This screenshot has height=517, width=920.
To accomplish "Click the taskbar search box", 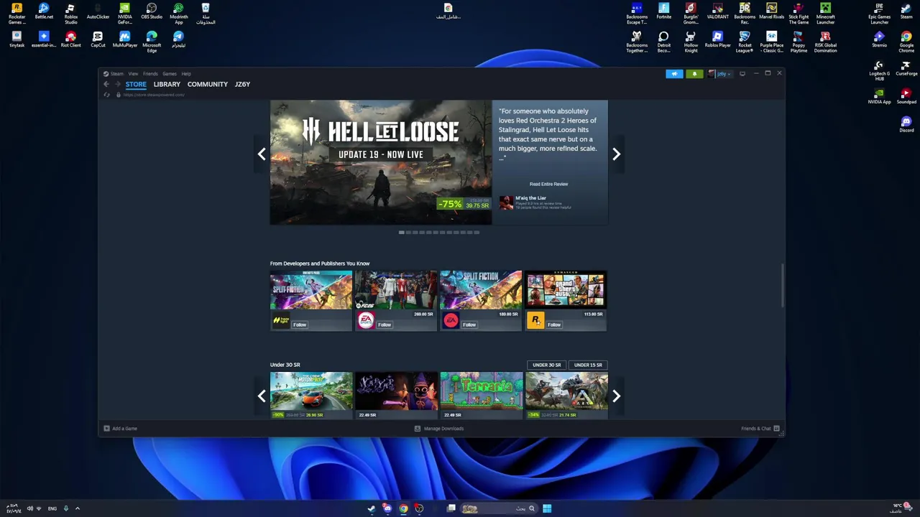I will (x=500, y=508).
